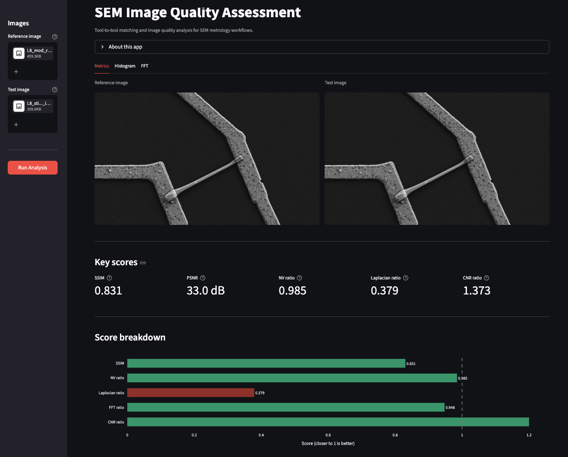Click the reference image preview
The image size is (568, 457).
(x=207, y=158)
